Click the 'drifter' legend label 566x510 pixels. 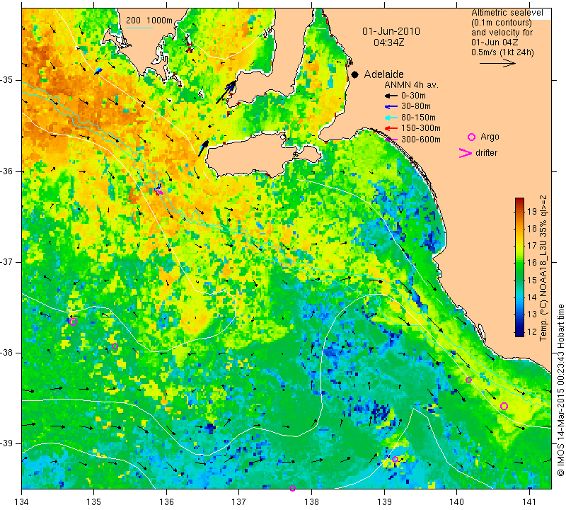click(x=486, y=153)
